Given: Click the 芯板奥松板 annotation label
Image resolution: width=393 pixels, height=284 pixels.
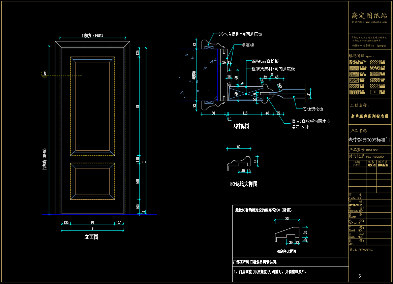Looking at the screenshot, I should pyautogui.click(x=312, y=109).
